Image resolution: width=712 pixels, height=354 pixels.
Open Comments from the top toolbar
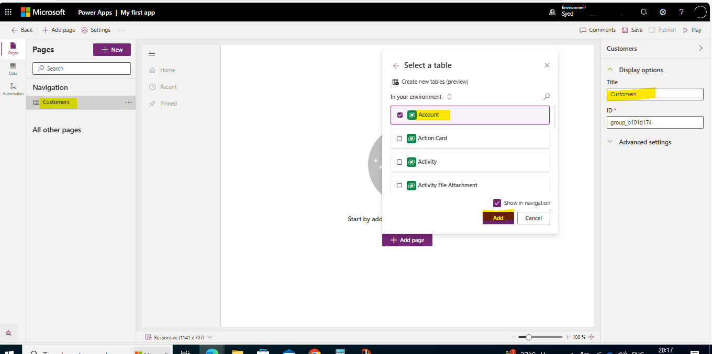[x=597, y=30]
